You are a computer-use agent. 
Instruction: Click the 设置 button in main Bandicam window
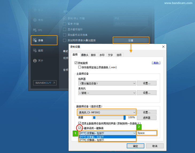131,40
